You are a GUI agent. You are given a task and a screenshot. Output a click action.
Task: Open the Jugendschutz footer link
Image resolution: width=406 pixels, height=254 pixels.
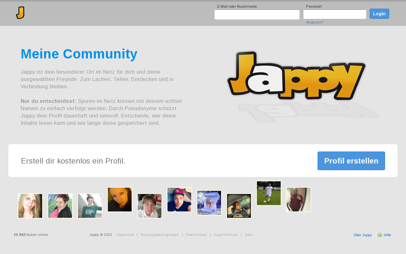point(226,235)
